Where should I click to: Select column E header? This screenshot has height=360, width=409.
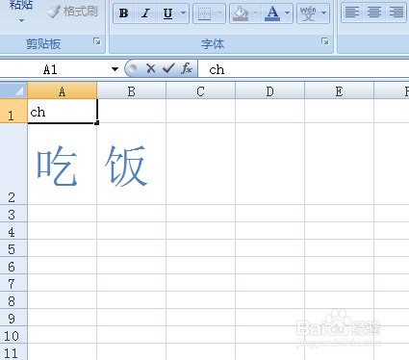[339, 91]
